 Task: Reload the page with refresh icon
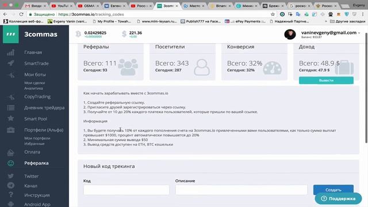pyautogui.click(x=21, y=14)
